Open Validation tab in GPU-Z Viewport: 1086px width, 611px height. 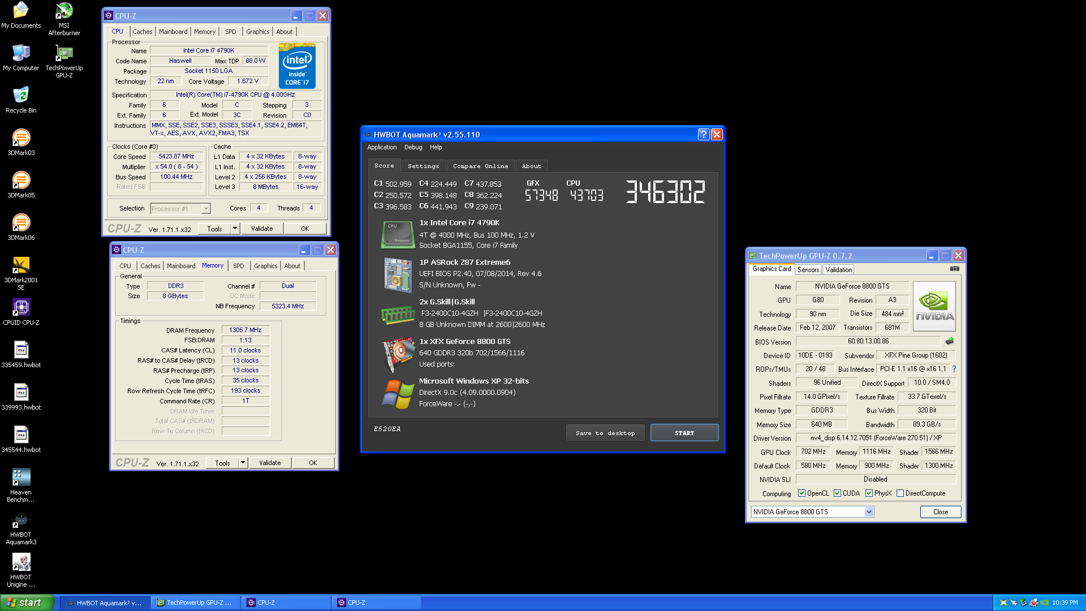point(838,270)
